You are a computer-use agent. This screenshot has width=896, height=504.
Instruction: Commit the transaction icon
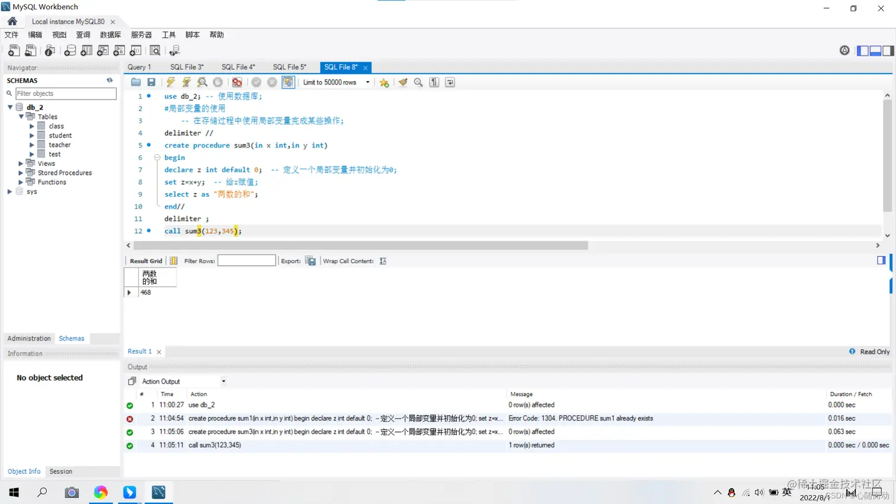pyautogui.click(x=256, y=82)
